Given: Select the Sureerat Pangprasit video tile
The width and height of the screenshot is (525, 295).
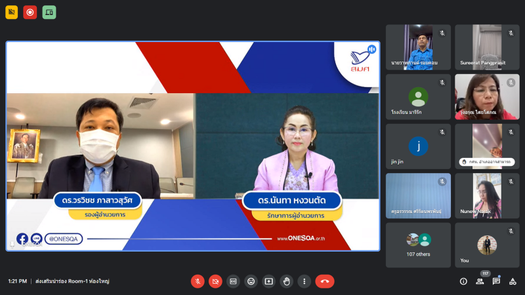Looking at the screenshot, I should (x=487, y=47).
